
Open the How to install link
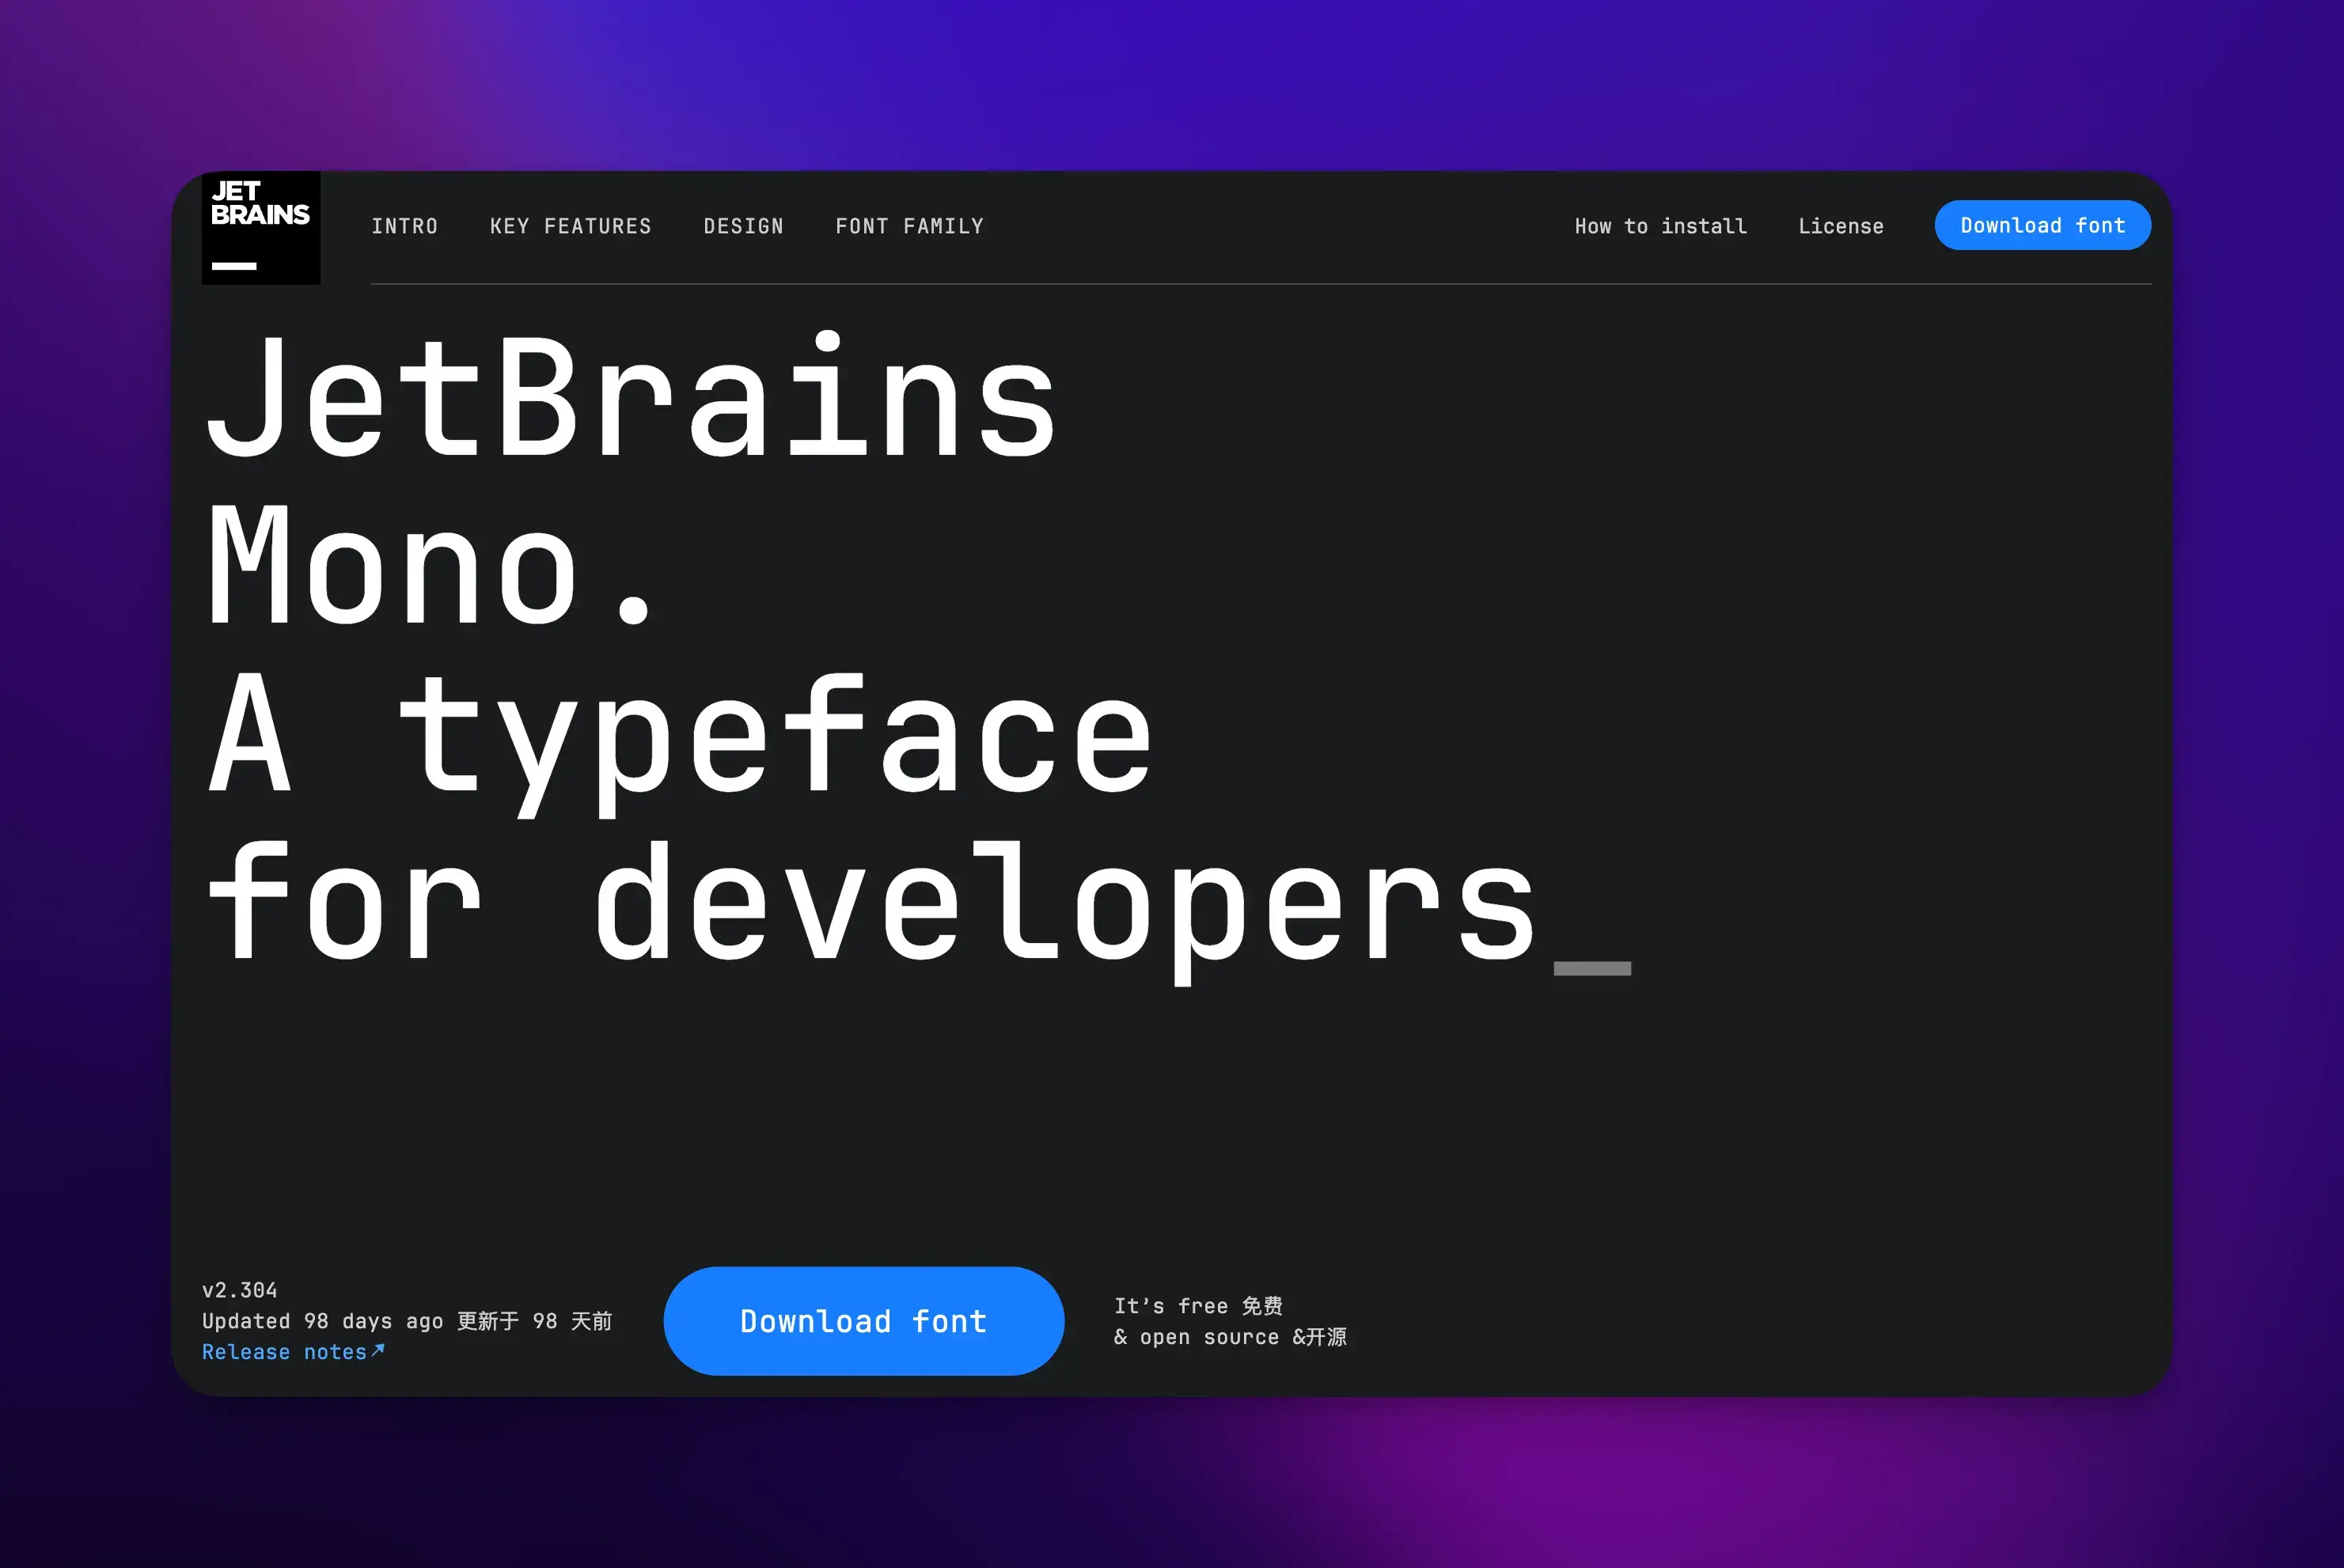click(1660, 226)
